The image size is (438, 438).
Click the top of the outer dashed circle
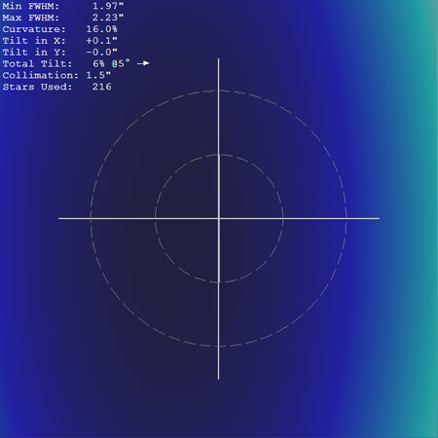(219, 91)
